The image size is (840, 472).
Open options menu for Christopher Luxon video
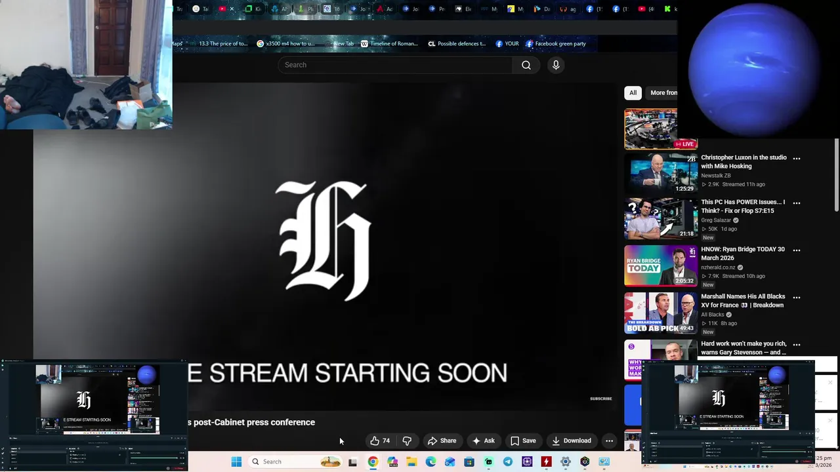tap(797, 159)
